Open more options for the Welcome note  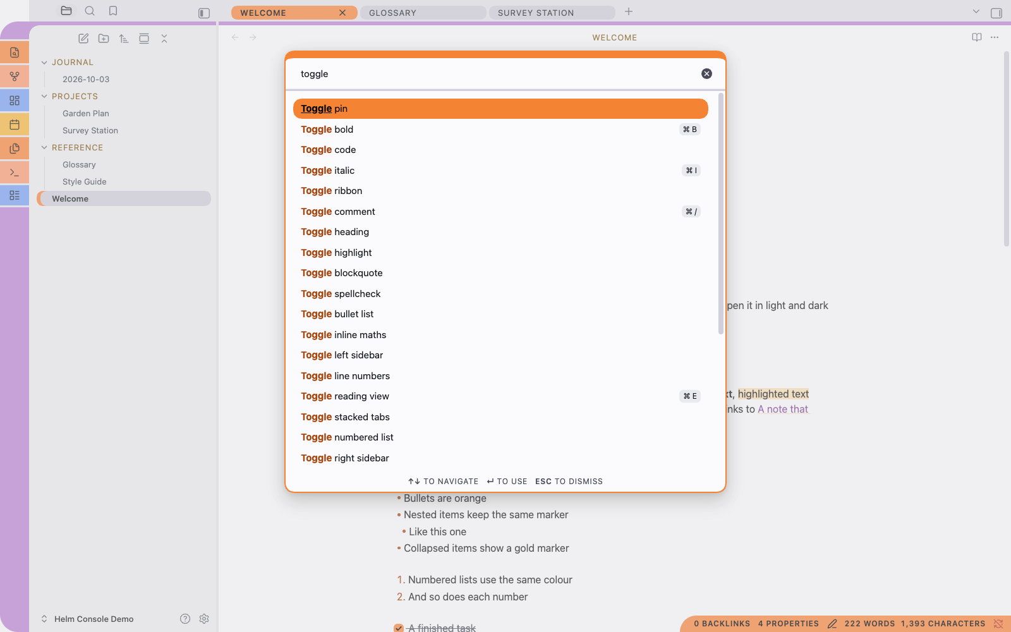[995, 37]
